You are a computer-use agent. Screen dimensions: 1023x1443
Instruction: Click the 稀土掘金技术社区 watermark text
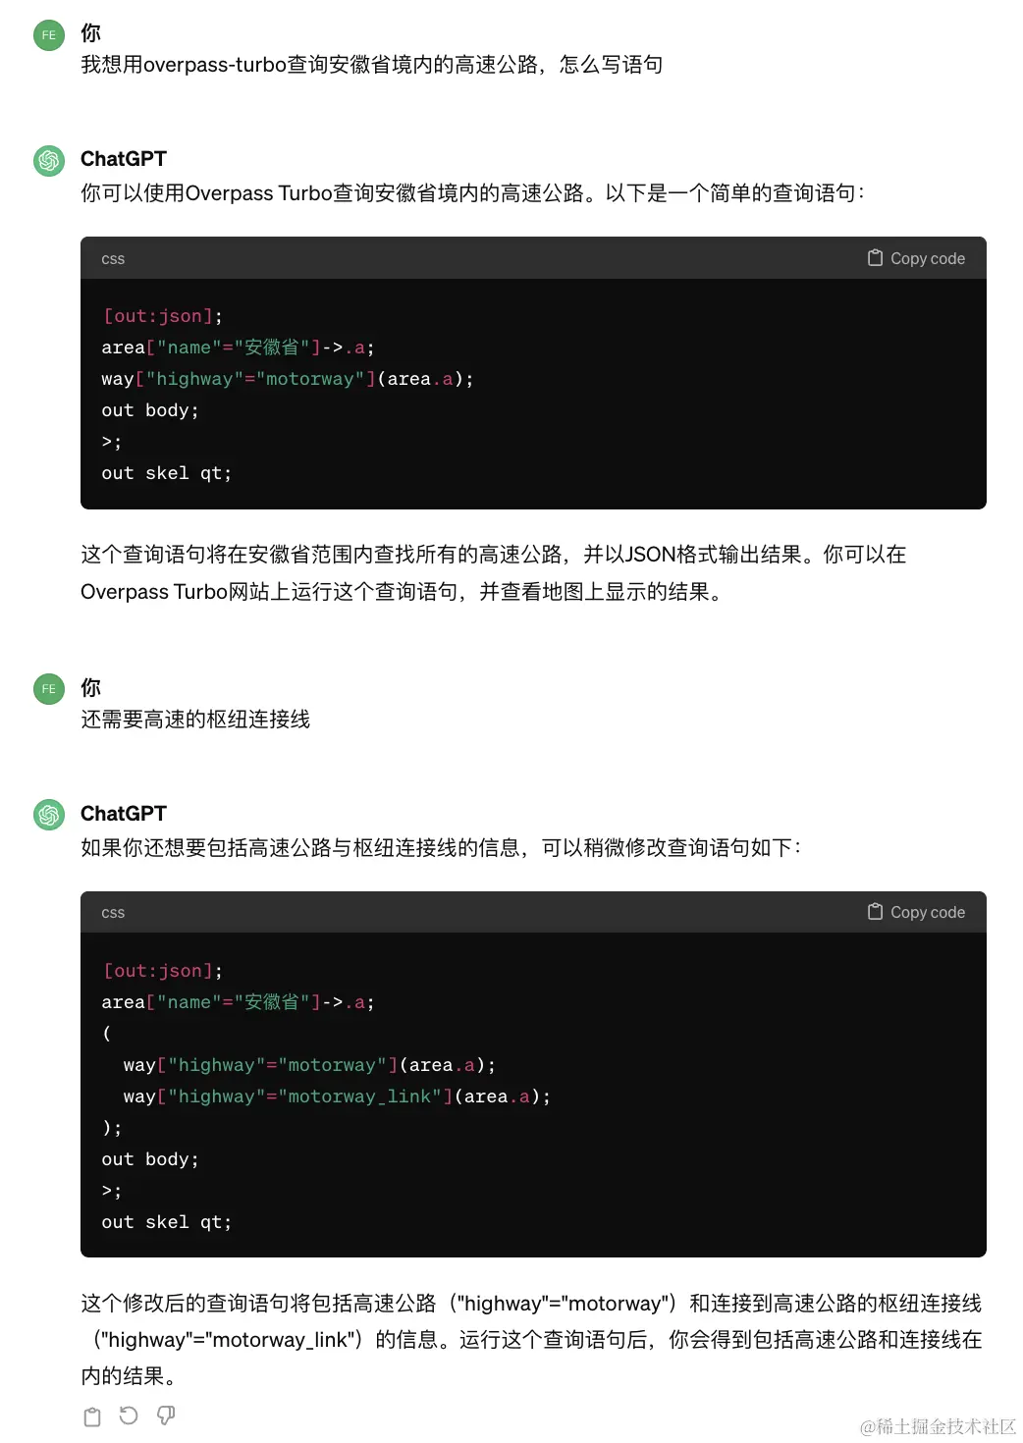pos(938,1426)
